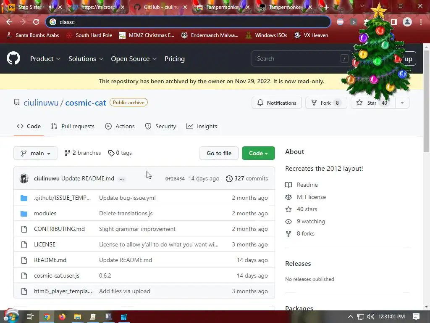Expand the Product menu
The width and height of the screenshot is (430, 323).
point(45,59)
